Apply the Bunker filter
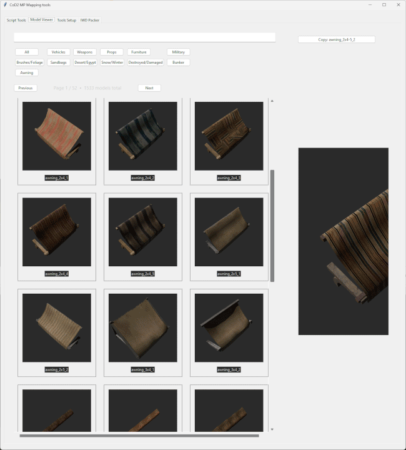 tap(179, 62)
